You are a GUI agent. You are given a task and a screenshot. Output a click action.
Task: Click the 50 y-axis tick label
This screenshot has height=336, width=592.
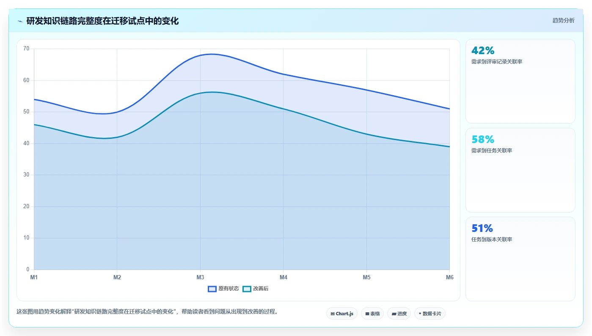click(x=26, y=112)
